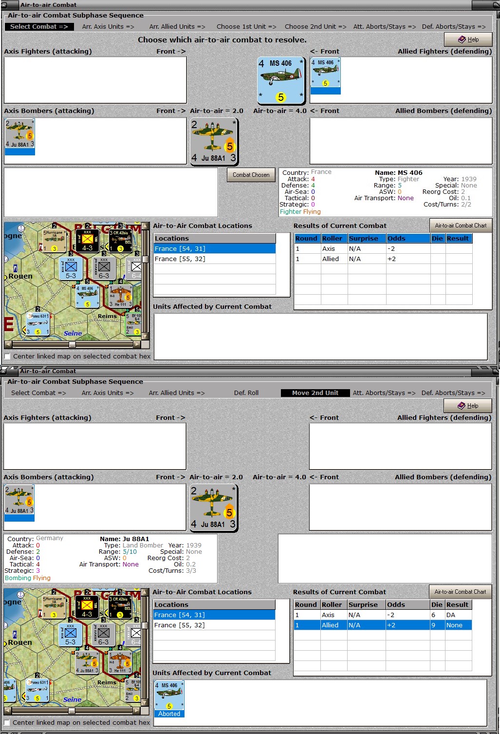The image size is (500, 734).
Task: Click the Combat Chosen button
Action: point(251,175)
